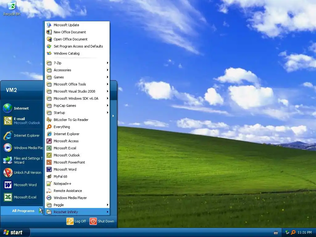Image resolution: width=316 pixels, height=237 pixels.
Task: Open the Microsoft Visual Studio 2008 folder
Action: 77,91
